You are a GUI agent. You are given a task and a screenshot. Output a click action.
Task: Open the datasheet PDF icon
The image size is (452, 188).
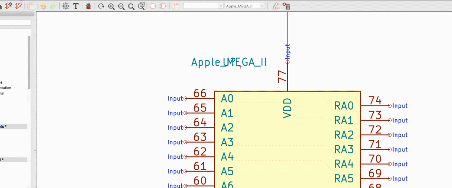pyautogui.click(x=175, y=6)
